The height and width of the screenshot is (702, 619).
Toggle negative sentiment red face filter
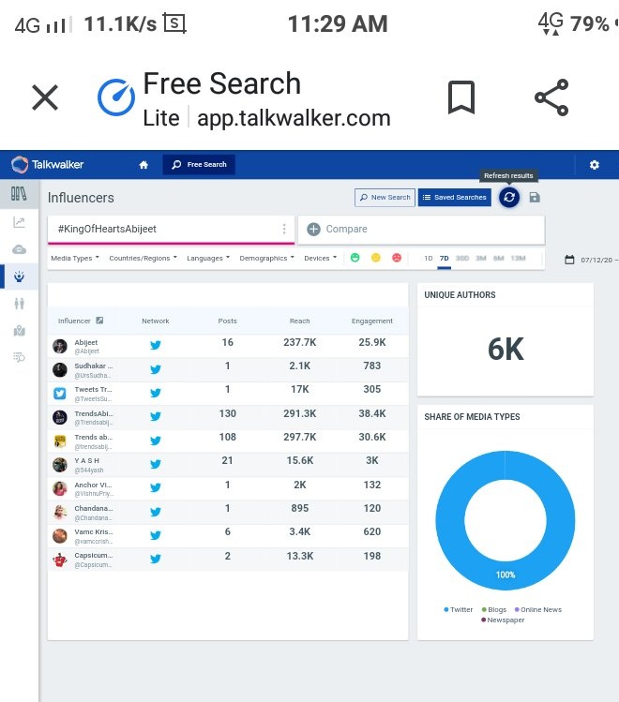[x=397, y=258]
